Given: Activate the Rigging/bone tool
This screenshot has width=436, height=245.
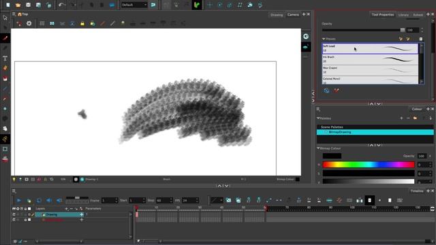Looking at the screenshot, I should click(x=5, y=139).
